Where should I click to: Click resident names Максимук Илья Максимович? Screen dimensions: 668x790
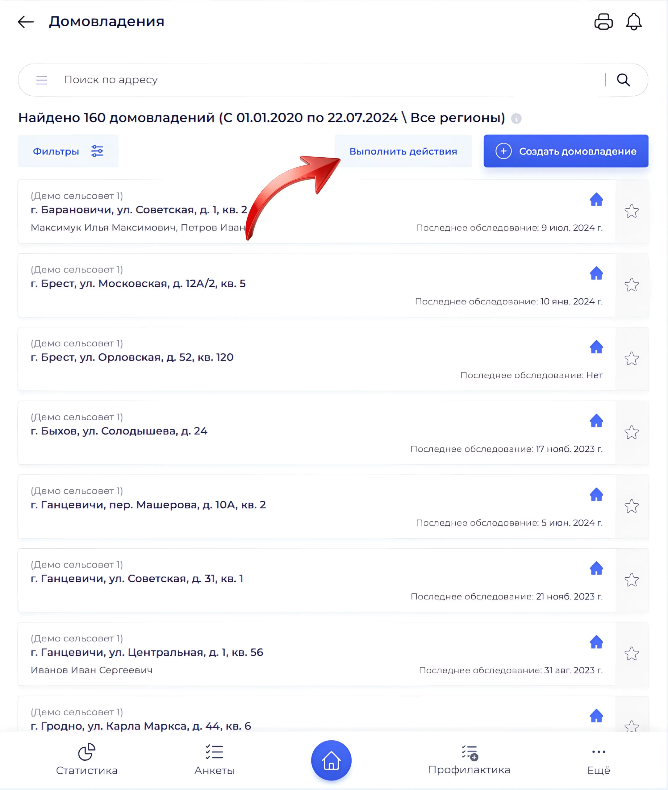[103, 228]
